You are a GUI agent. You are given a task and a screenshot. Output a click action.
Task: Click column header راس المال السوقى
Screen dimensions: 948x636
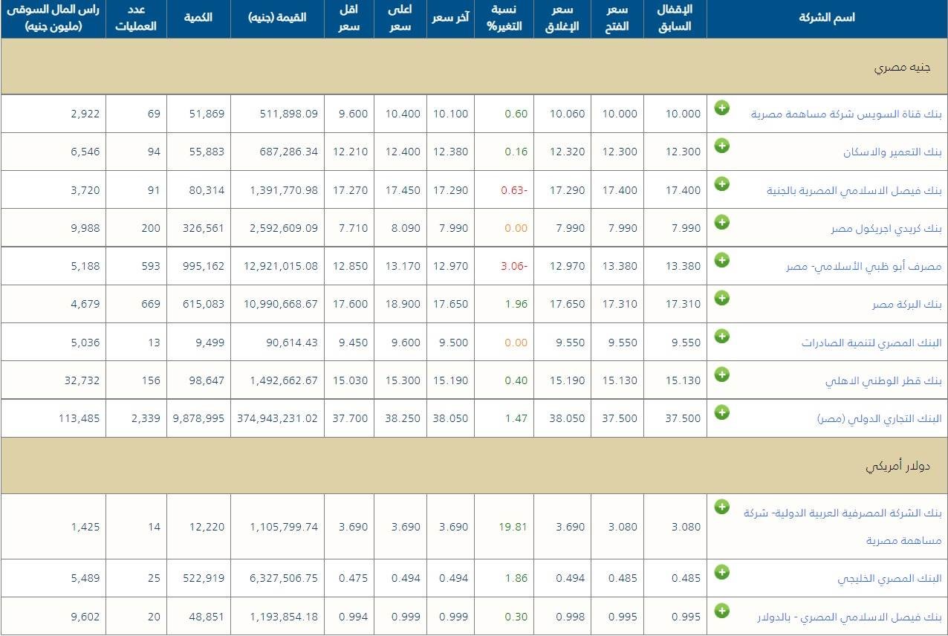pyautogui.click(x=53, y=19)
